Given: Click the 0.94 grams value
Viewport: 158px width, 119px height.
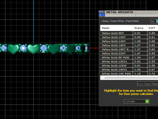Looking at the screenshot, I should point(137,37).
